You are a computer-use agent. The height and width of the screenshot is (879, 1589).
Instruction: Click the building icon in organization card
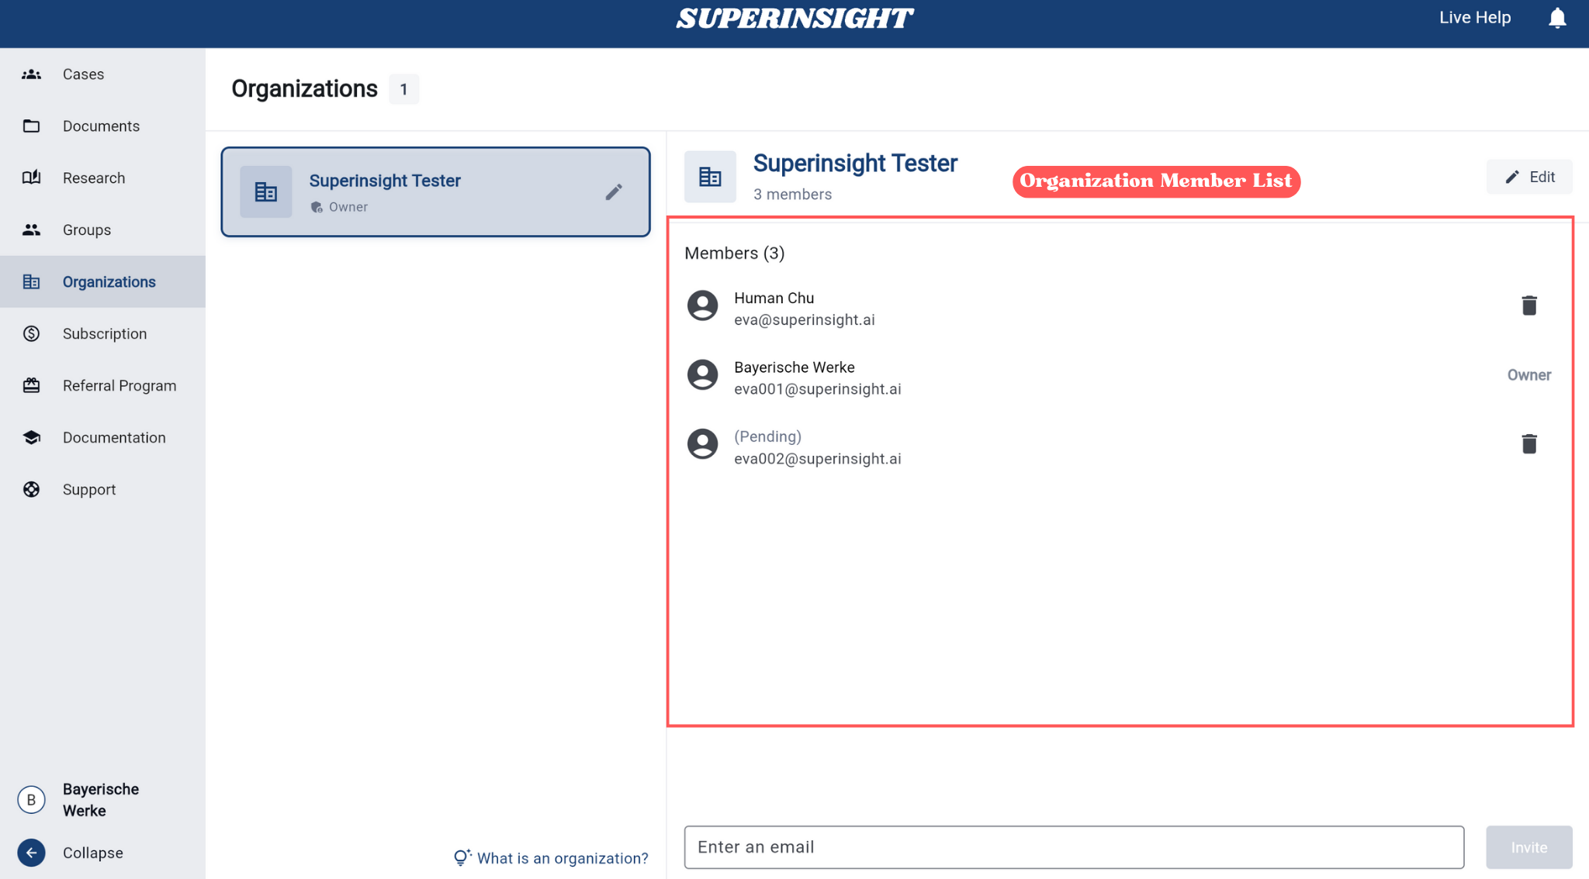click(266, 191)
